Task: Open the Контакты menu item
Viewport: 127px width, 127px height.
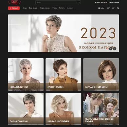Action: 62,8
